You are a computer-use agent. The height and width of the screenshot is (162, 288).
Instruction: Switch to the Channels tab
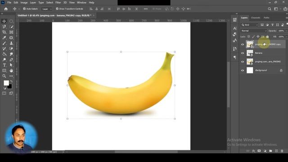(256, 18)
